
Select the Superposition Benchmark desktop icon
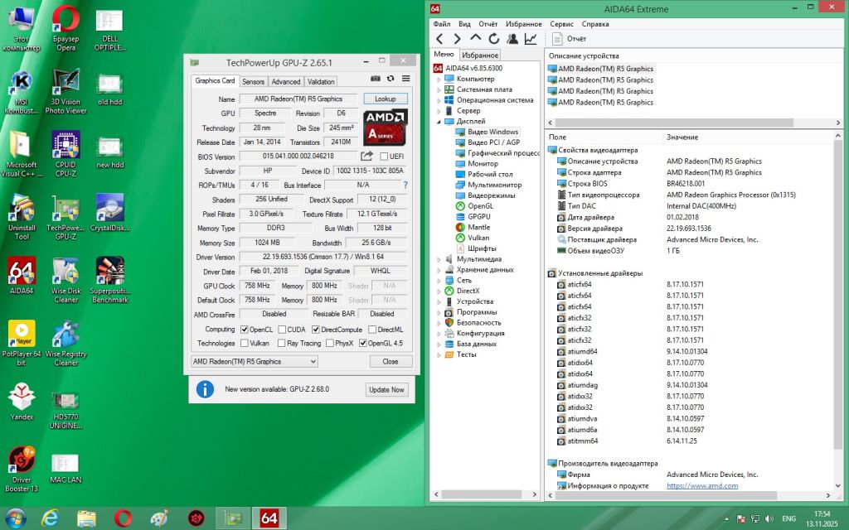[x=110, y=280]
